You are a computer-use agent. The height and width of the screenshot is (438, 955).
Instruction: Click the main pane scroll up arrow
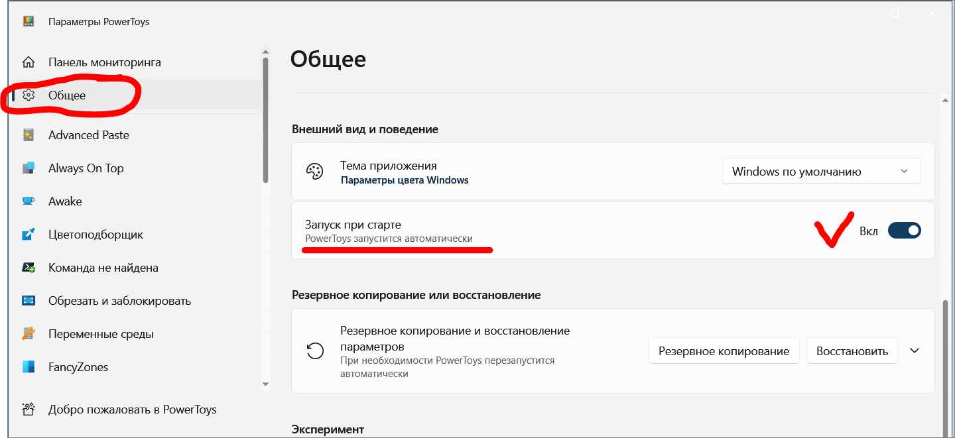[x=946, y=99]
